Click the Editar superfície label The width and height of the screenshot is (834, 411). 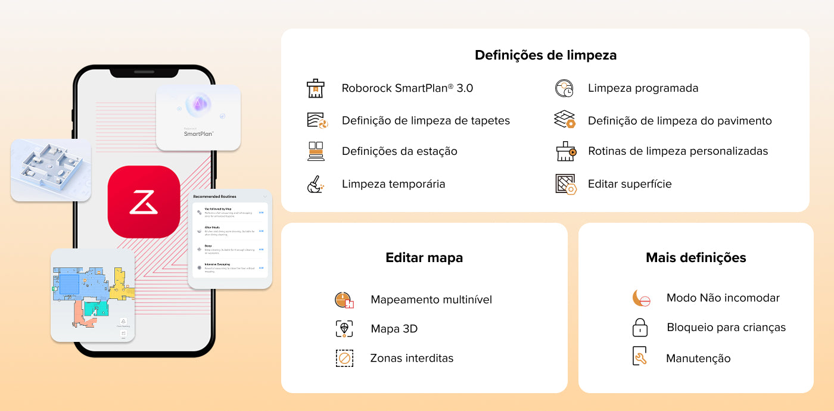630,184
